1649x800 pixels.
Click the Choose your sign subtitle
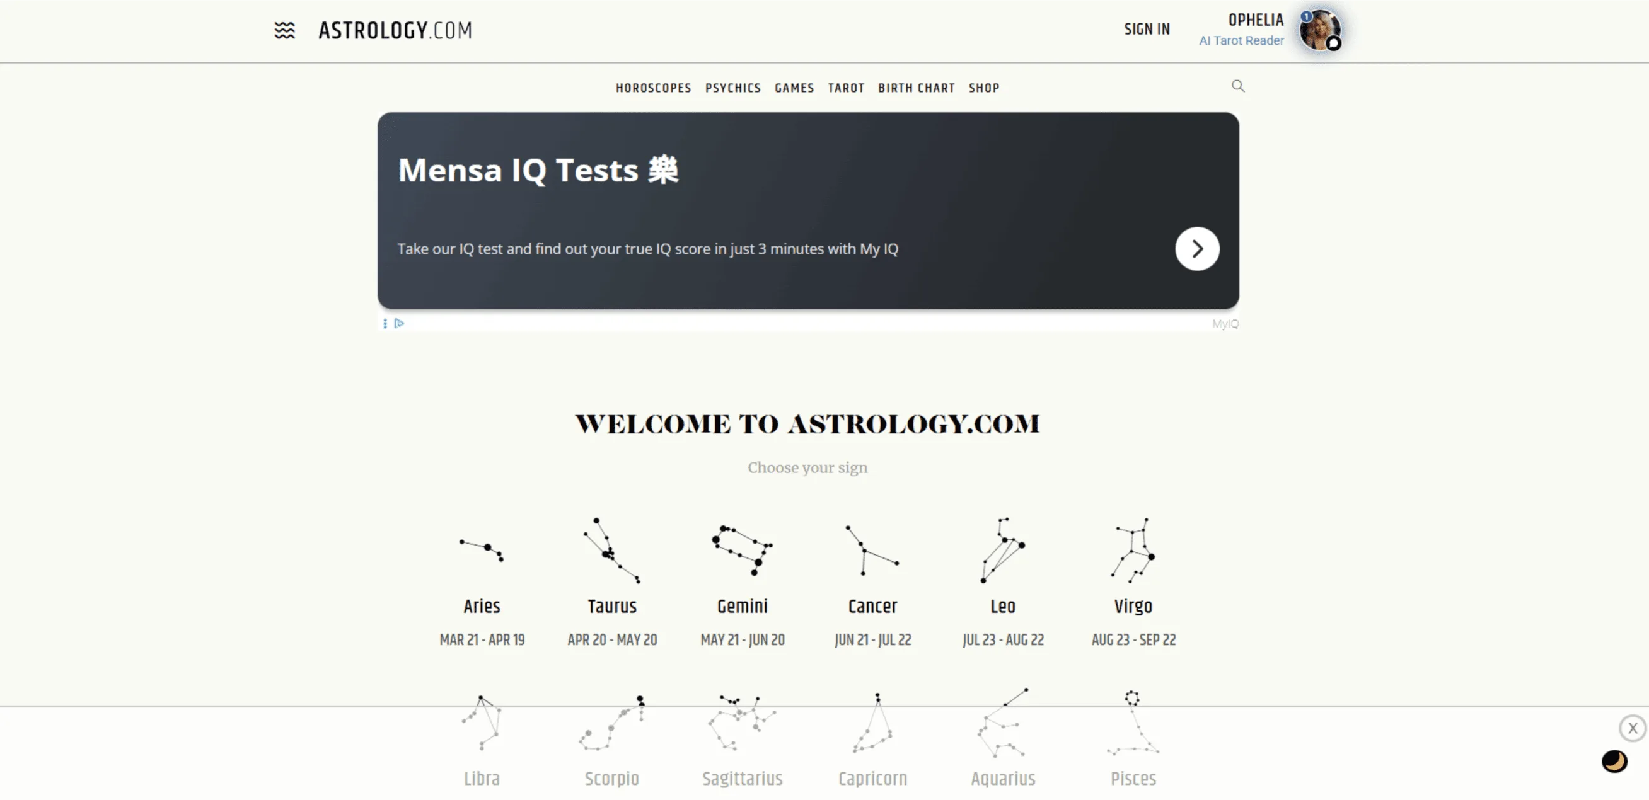[x=807, y=467]
